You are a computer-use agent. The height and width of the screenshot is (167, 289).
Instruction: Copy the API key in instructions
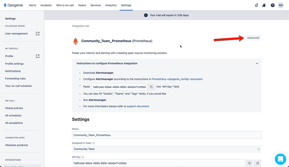(151, 87)
